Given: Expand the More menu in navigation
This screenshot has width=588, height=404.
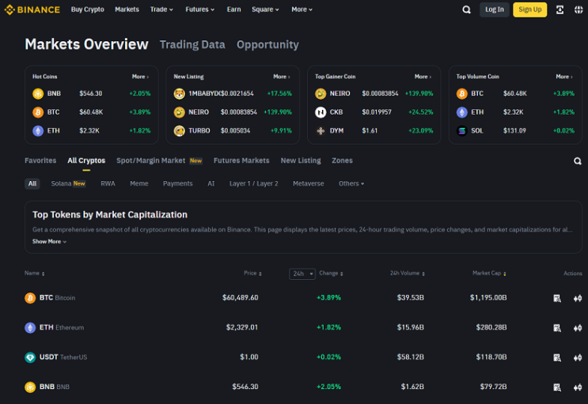Looking at the screenshot, I should coord(302,9).
